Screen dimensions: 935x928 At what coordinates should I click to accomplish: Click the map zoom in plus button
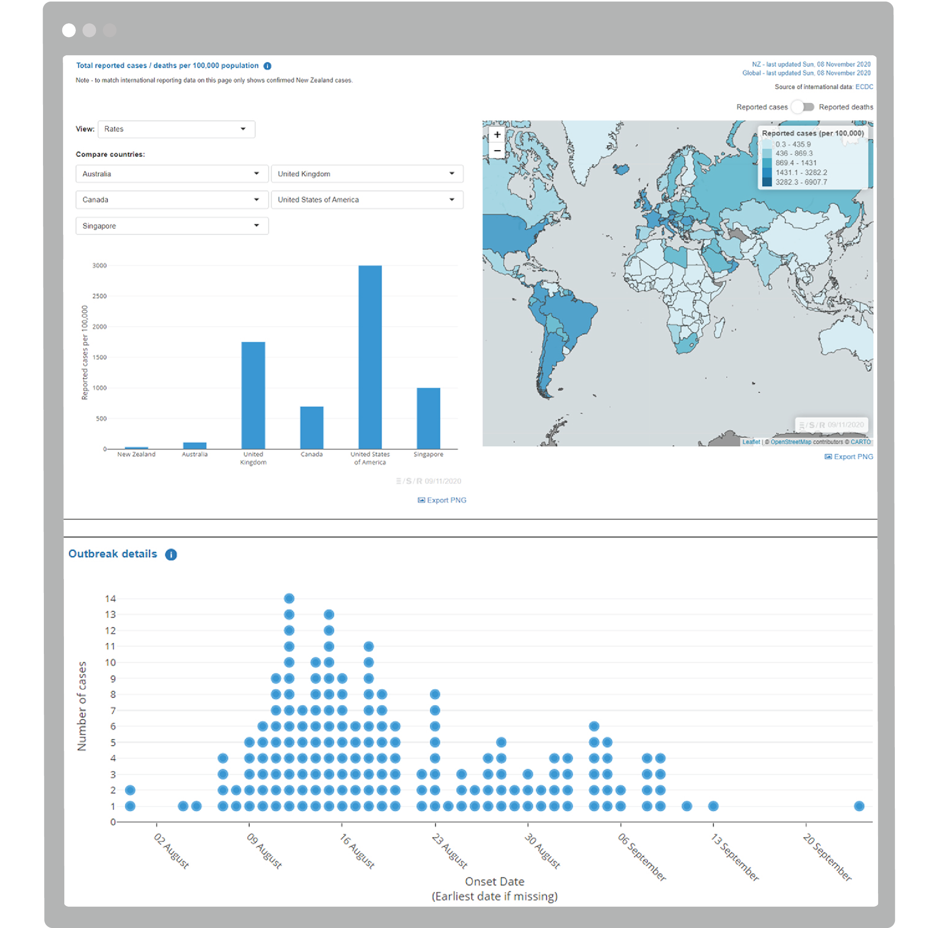pos(497,135)
